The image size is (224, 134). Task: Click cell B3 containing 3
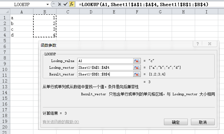[x=45, y=29]
